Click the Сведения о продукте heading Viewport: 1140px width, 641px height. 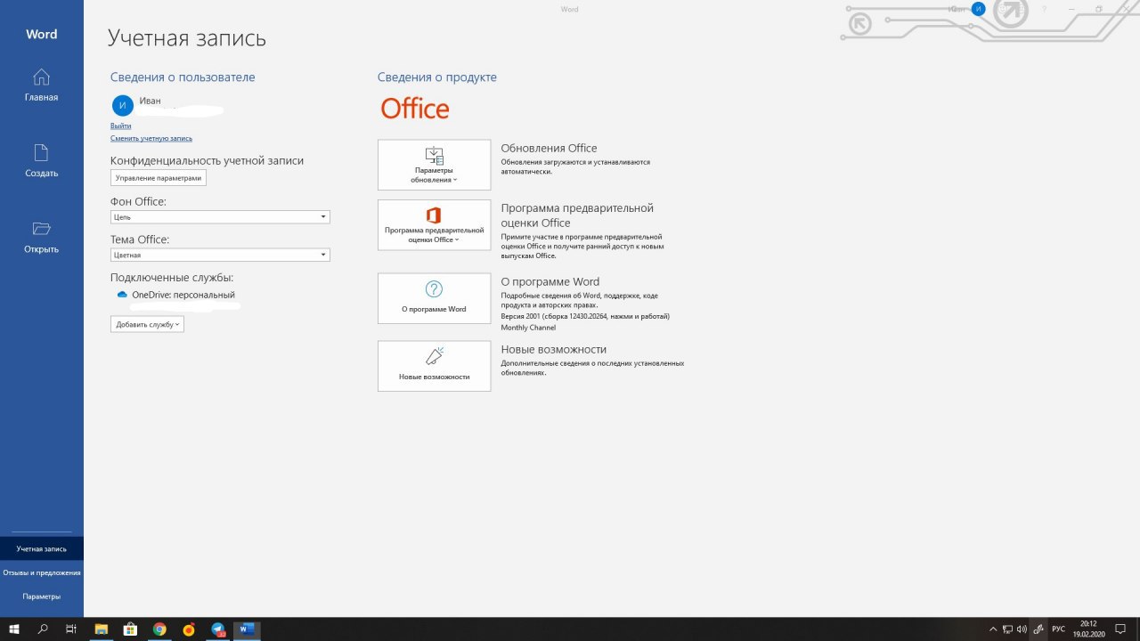click(x=437, y=77)
